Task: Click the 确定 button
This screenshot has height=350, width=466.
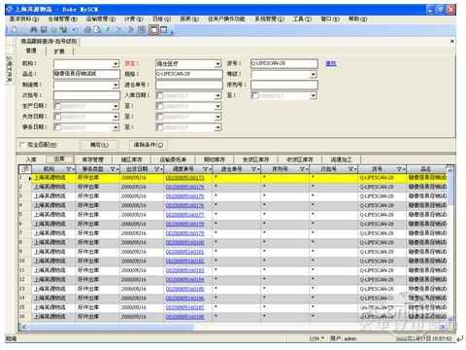Action: click(x=99, y=145)
